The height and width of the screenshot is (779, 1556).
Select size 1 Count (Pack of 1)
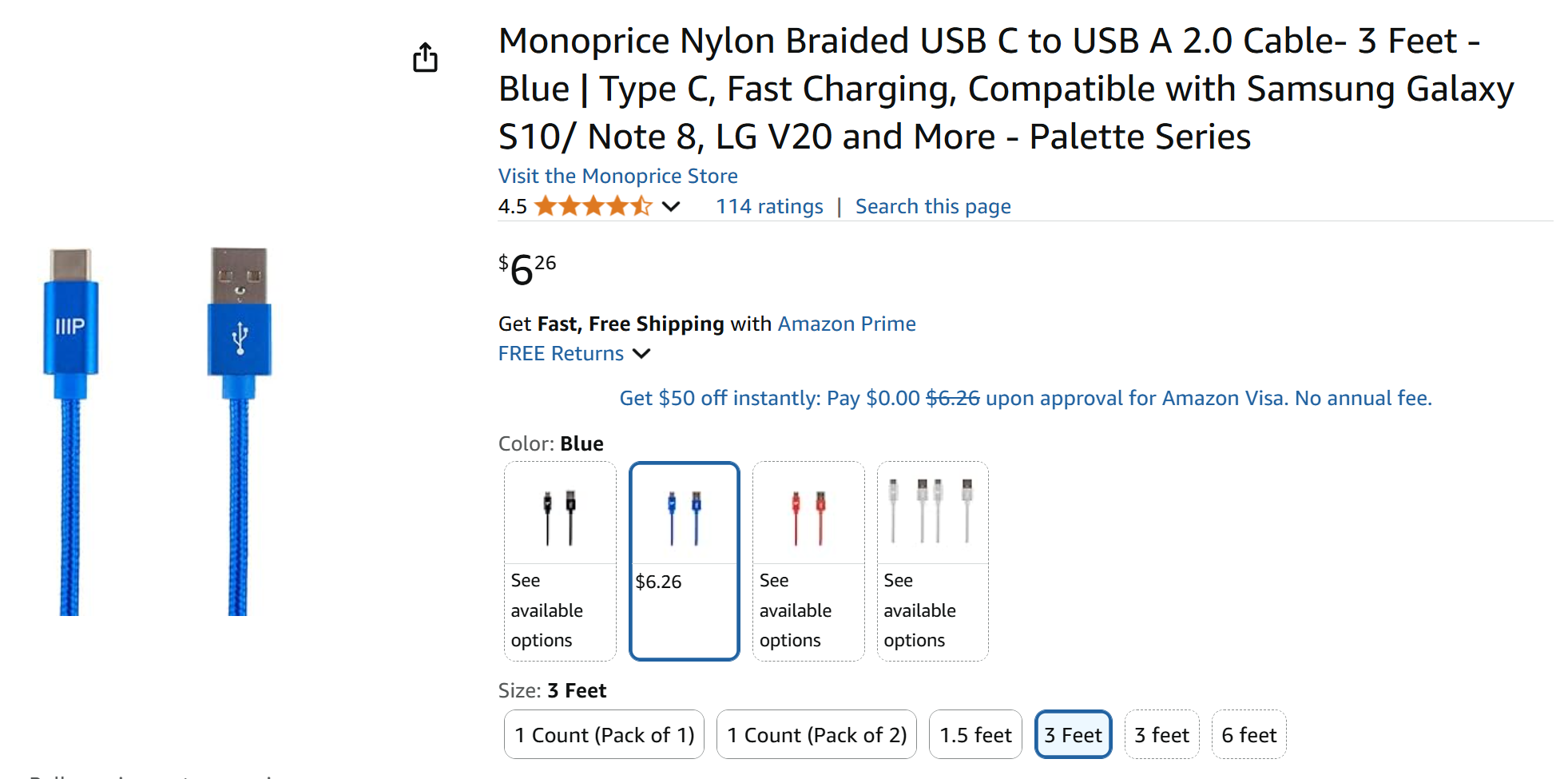[x=605, y=735]
